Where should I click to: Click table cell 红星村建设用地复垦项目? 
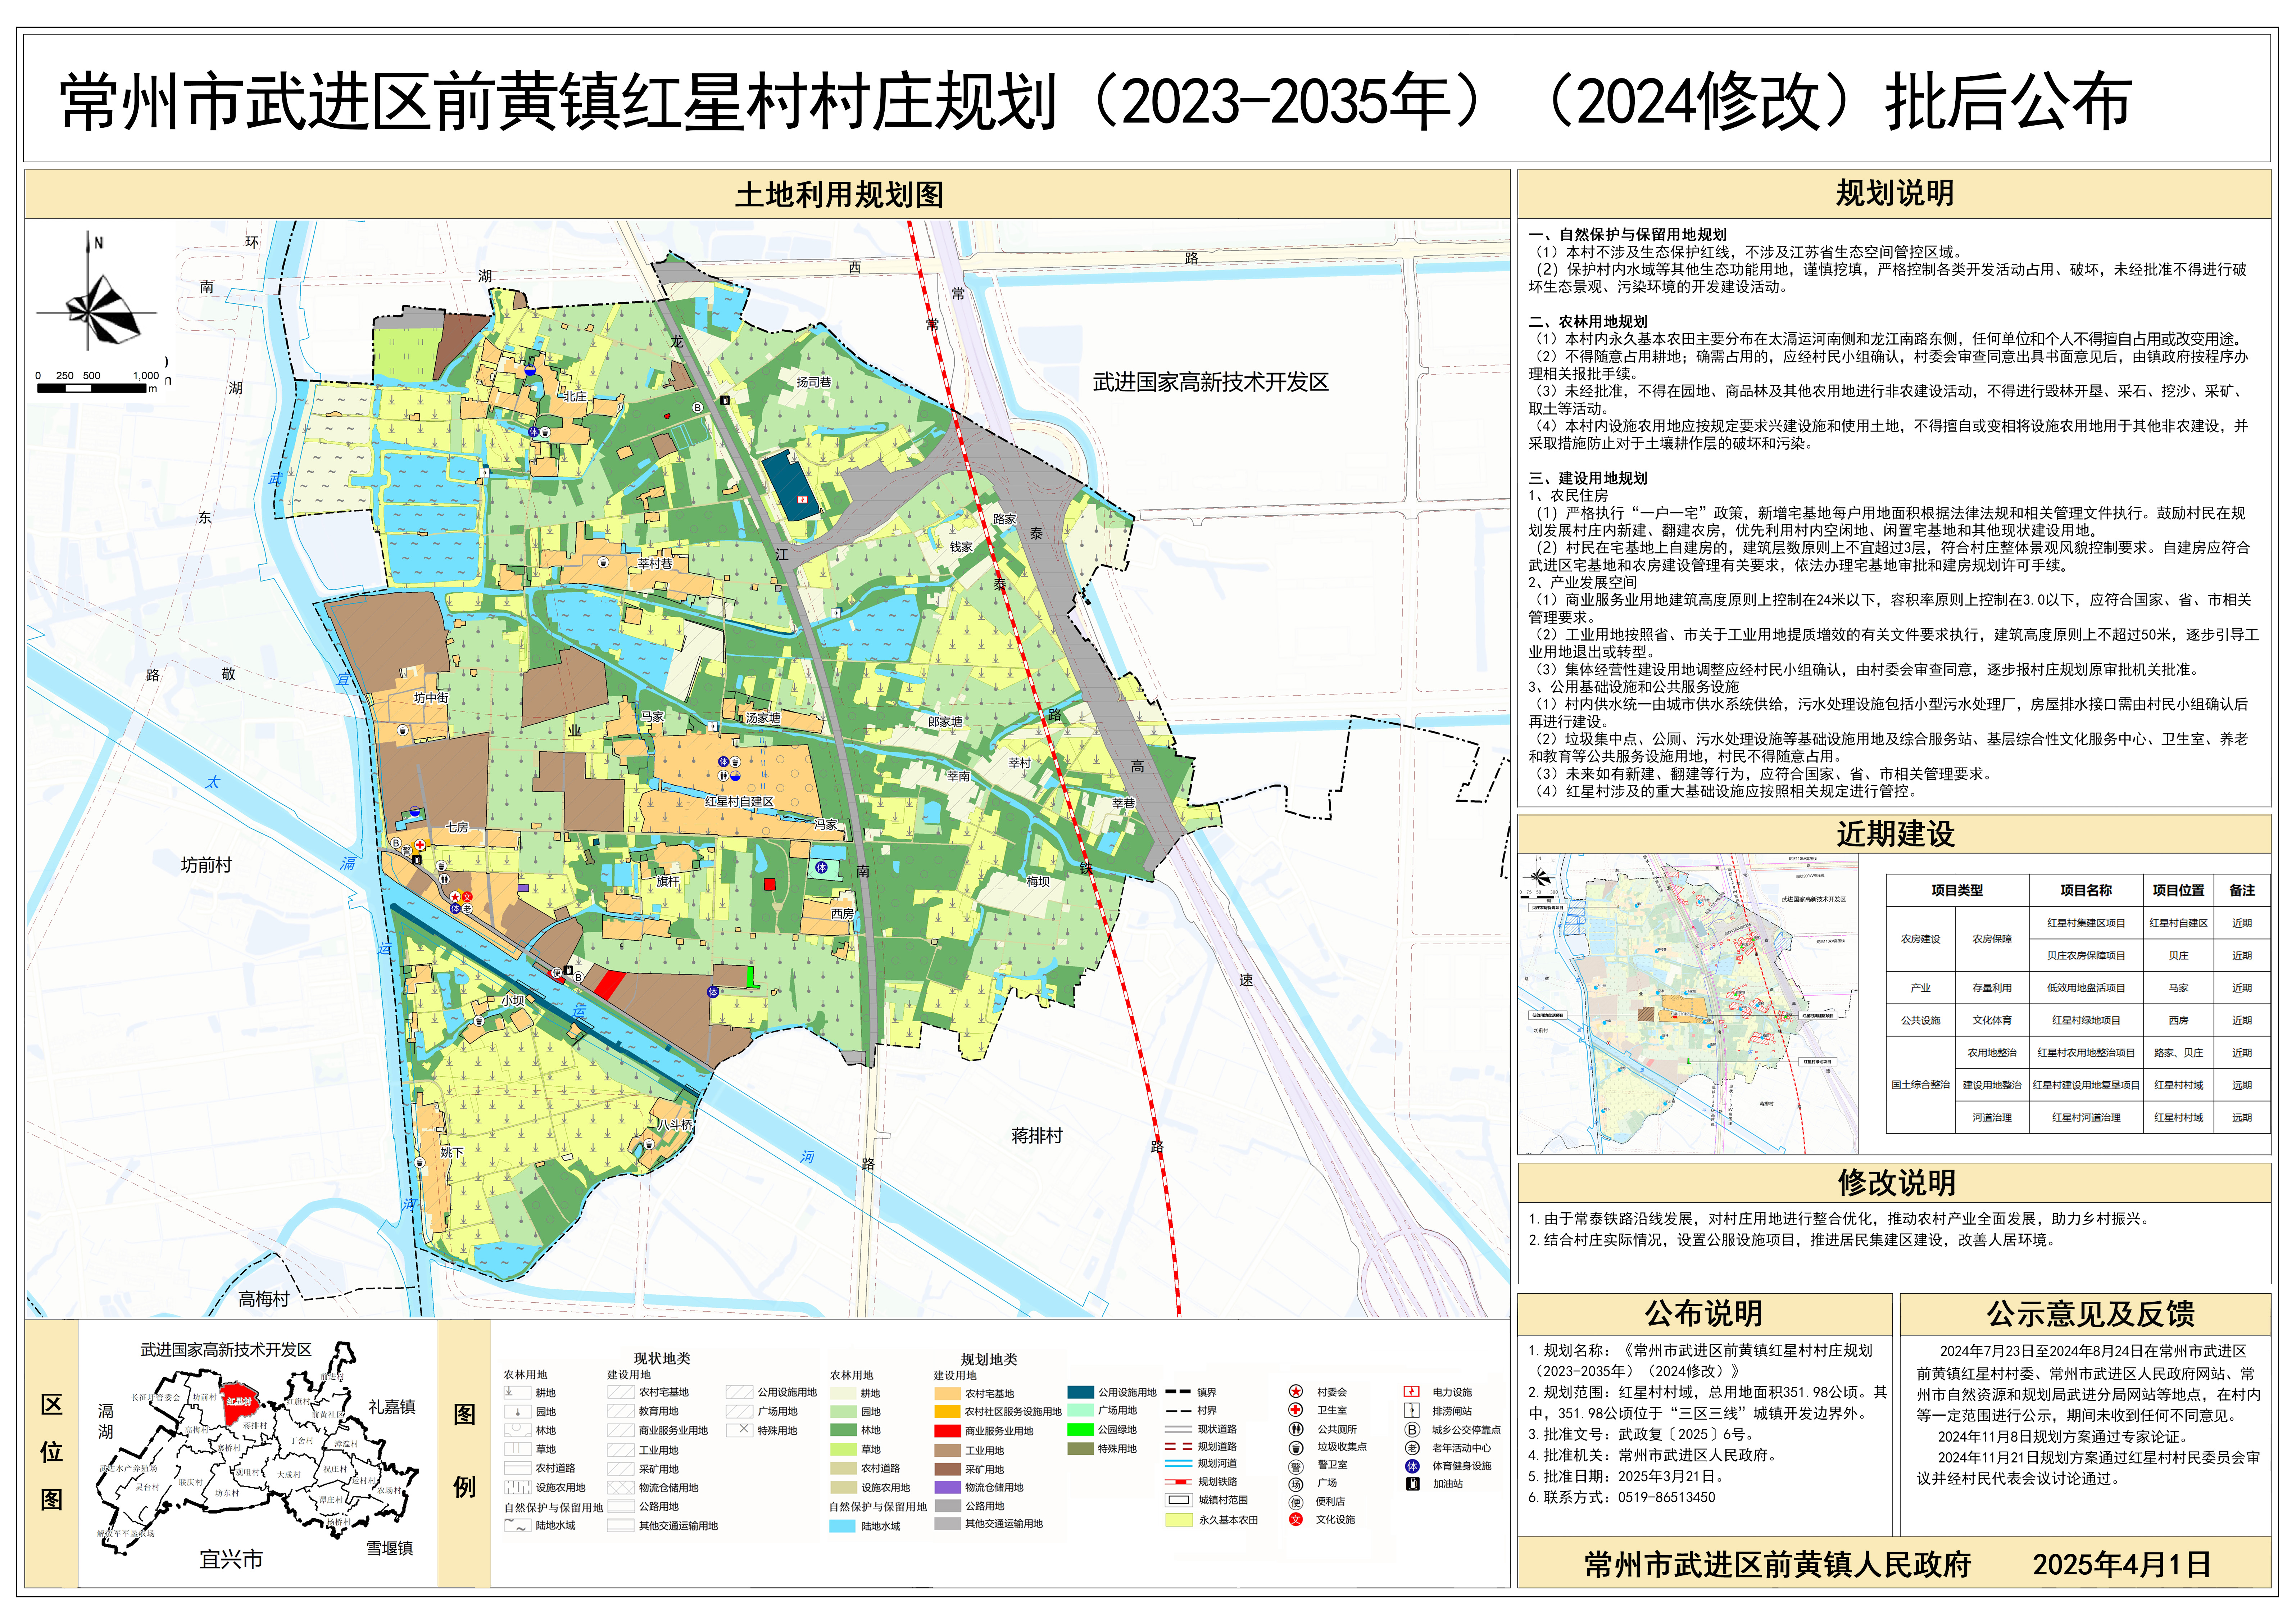click(2086, 1085)
